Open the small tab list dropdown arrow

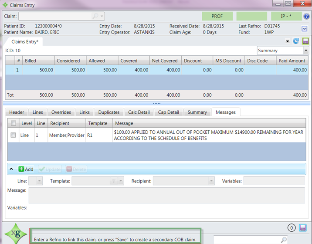pos(288,41)
